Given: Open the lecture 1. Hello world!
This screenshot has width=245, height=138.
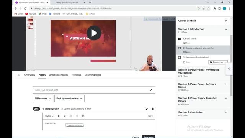Looking at the screenshot, I should 190,39.
